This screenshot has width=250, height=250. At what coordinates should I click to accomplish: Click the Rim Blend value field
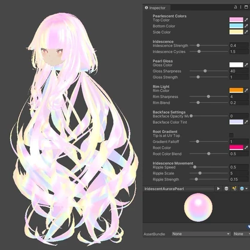click(239, 102)
